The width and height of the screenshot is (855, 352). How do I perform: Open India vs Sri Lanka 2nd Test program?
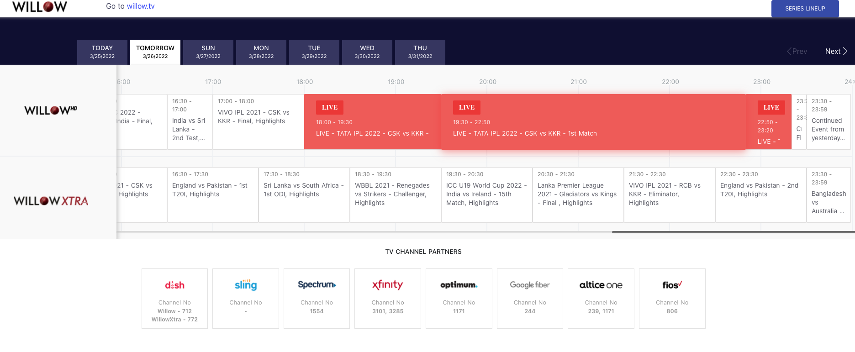point(190,122)
